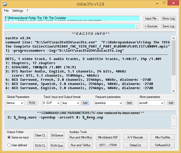This screenshot has width=181, height=153.
Task: Click the '5: AC3 Surround, Spanish' line
Action: [x=79, y=84]
